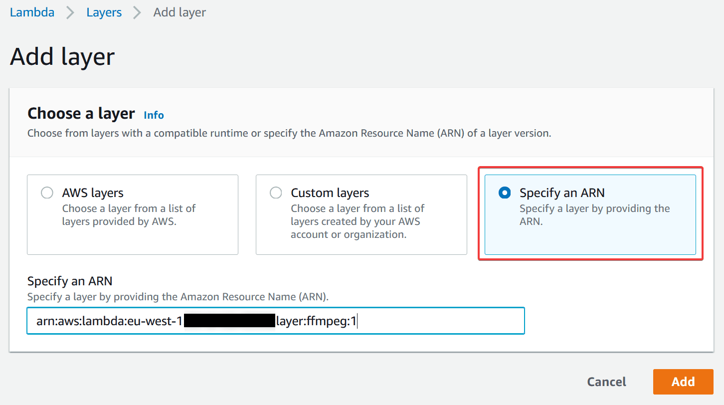
Task: Click the redacted black block in the ARN
Action: click(x=229, y=321)
